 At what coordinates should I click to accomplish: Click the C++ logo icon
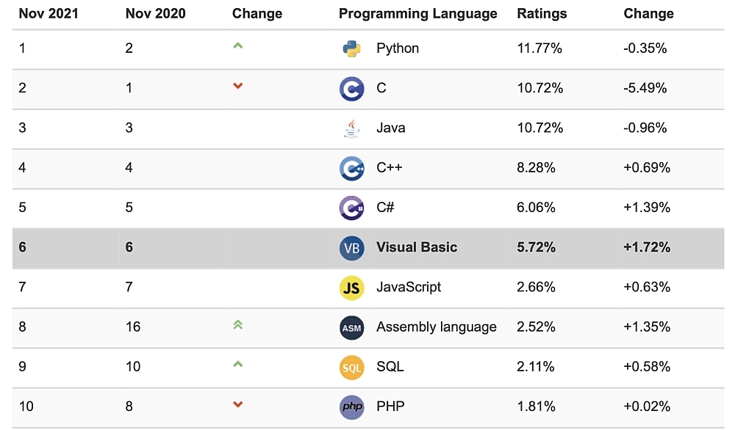point(351,168)
